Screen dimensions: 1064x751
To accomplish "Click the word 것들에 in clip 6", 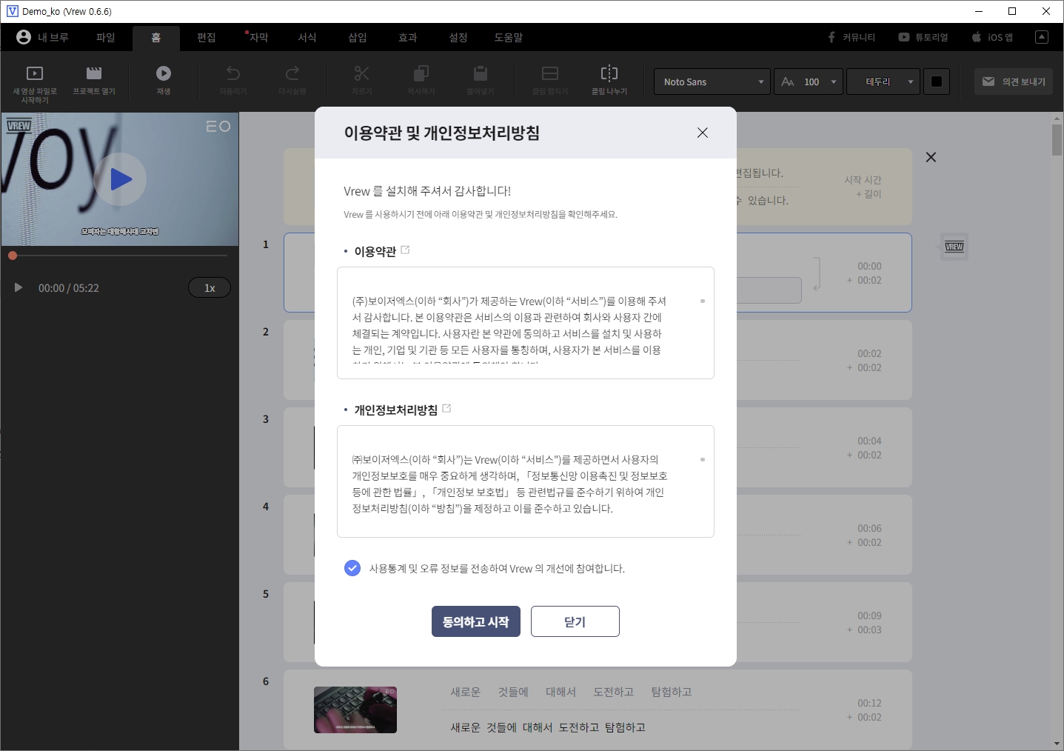I will tap(513, 692).
